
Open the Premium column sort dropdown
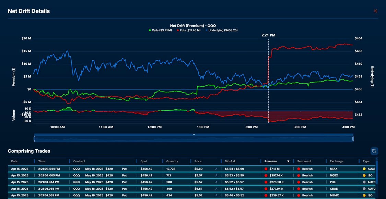tap(288, 161)
